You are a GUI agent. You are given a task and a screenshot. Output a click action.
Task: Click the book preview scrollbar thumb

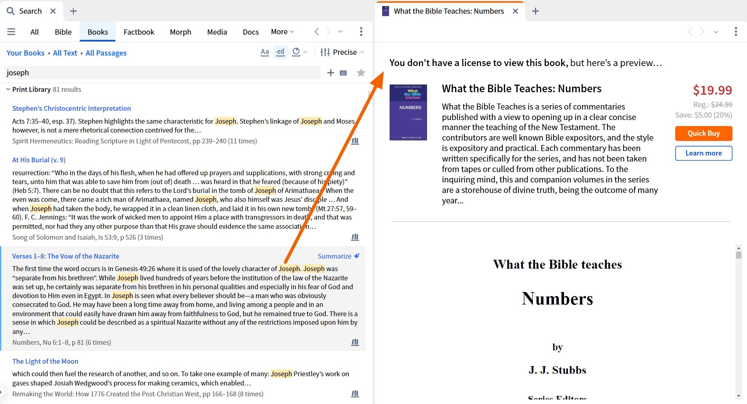[x=739, y=255]
